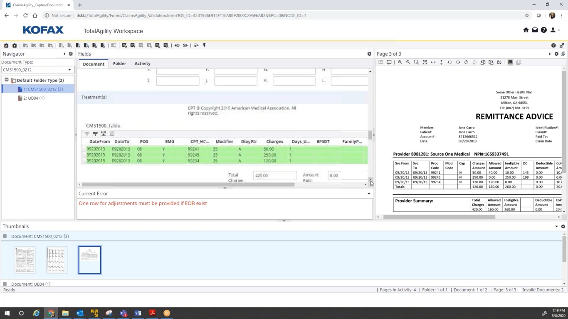Image resolution: width=568 pixels, height=319 pixels.
Task: Open the Navigator panel settings gear
Action: point(71,54)
